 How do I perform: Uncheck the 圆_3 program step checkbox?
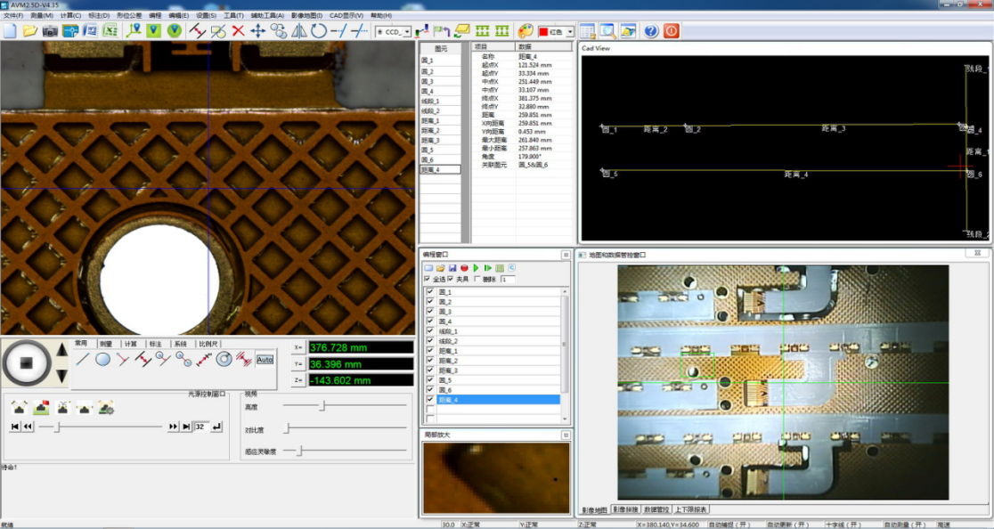click(x=431, y=312)
